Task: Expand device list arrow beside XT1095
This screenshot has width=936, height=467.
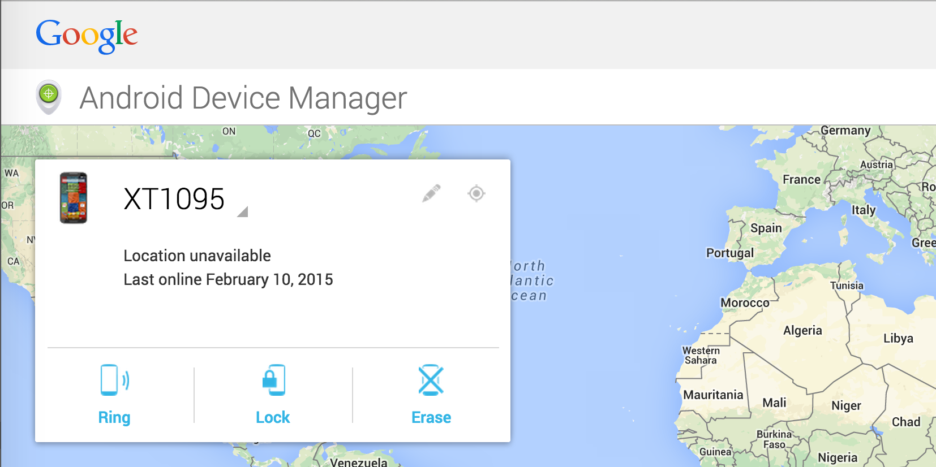Action: point(242,212)
